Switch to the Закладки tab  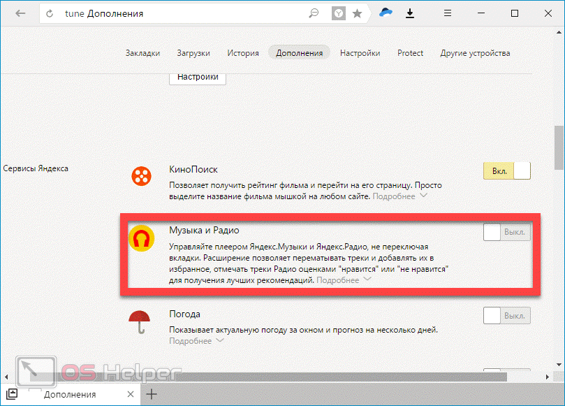(x=142, y=53)
